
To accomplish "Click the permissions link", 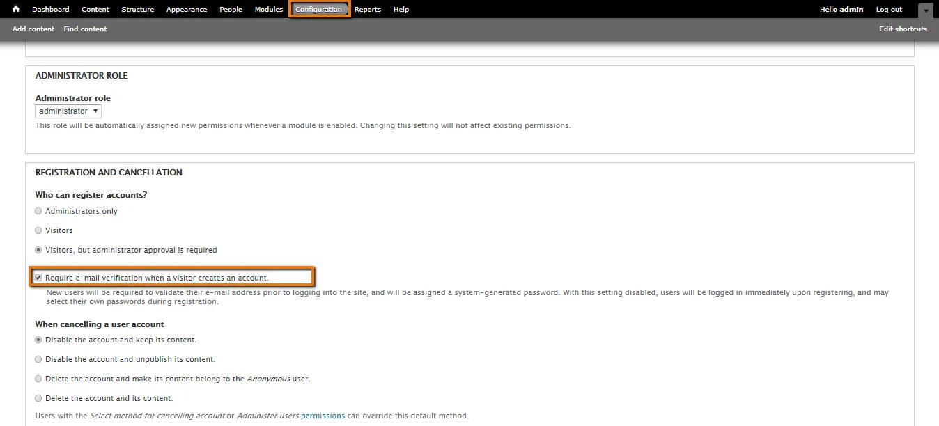I will point(323,416).
